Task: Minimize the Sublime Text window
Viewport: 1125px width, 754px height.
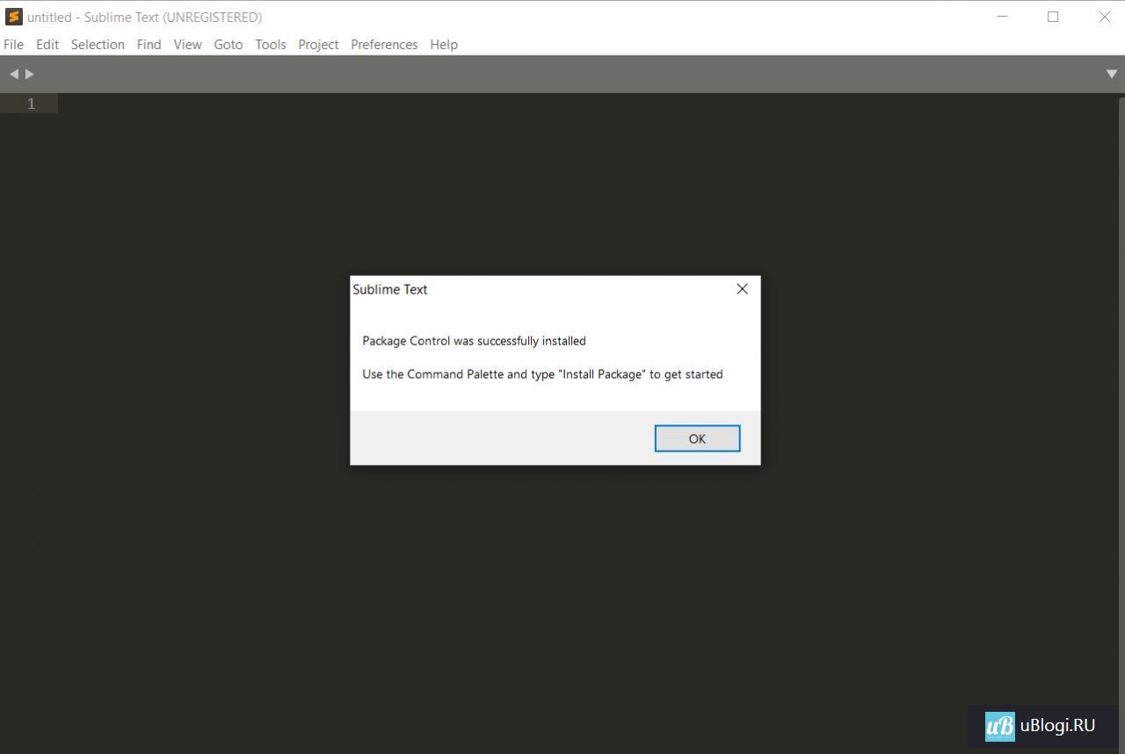Action: 1001,17
